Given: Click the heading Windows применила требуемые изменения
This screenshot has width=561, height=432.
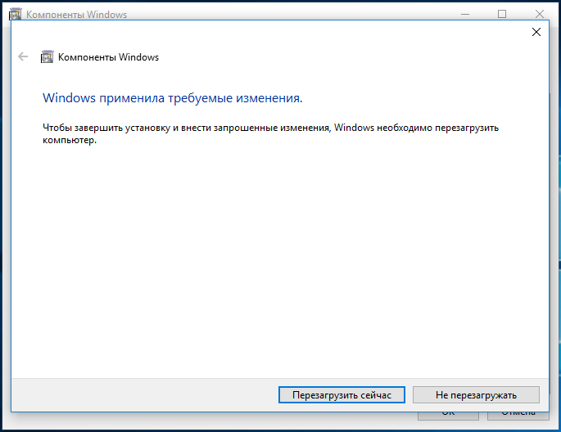Looking at the screenshot, I should coord(173,98).
